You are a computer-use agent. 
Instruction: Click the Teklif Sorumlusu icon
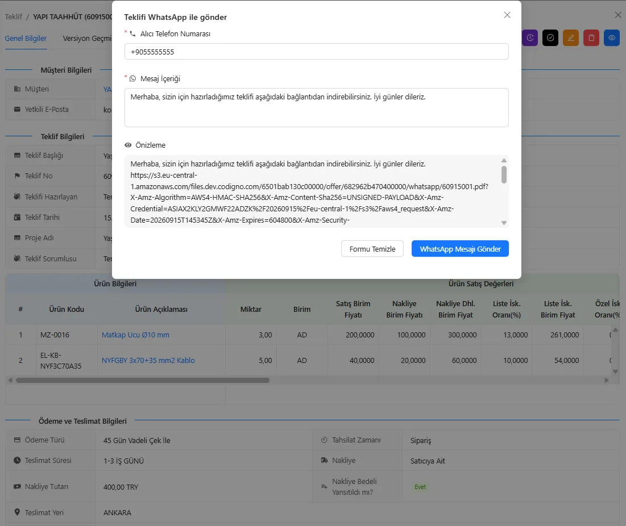[x=17, y=258]
